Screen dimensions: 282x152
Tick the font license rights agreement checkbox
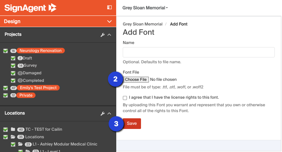tap(125, 98)
